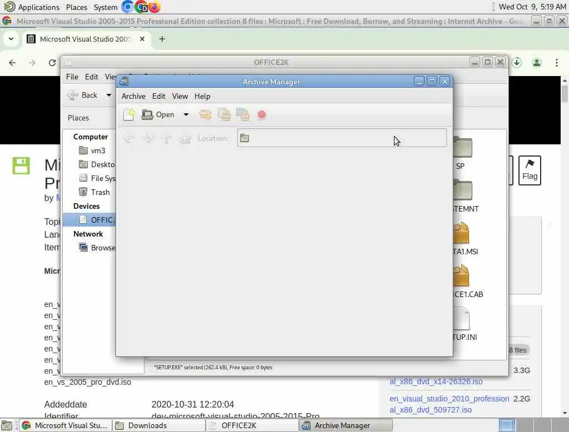Open a new browser tab
Screen dimensions: 569x432
click(162, 39)
